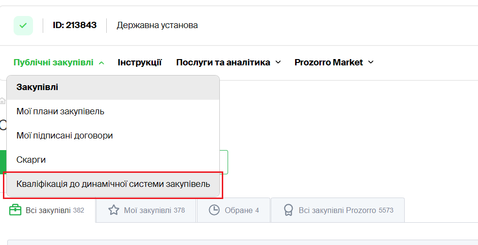Open the Інструкції menu item
Viewport: 478px width, 245px height.
140,62
